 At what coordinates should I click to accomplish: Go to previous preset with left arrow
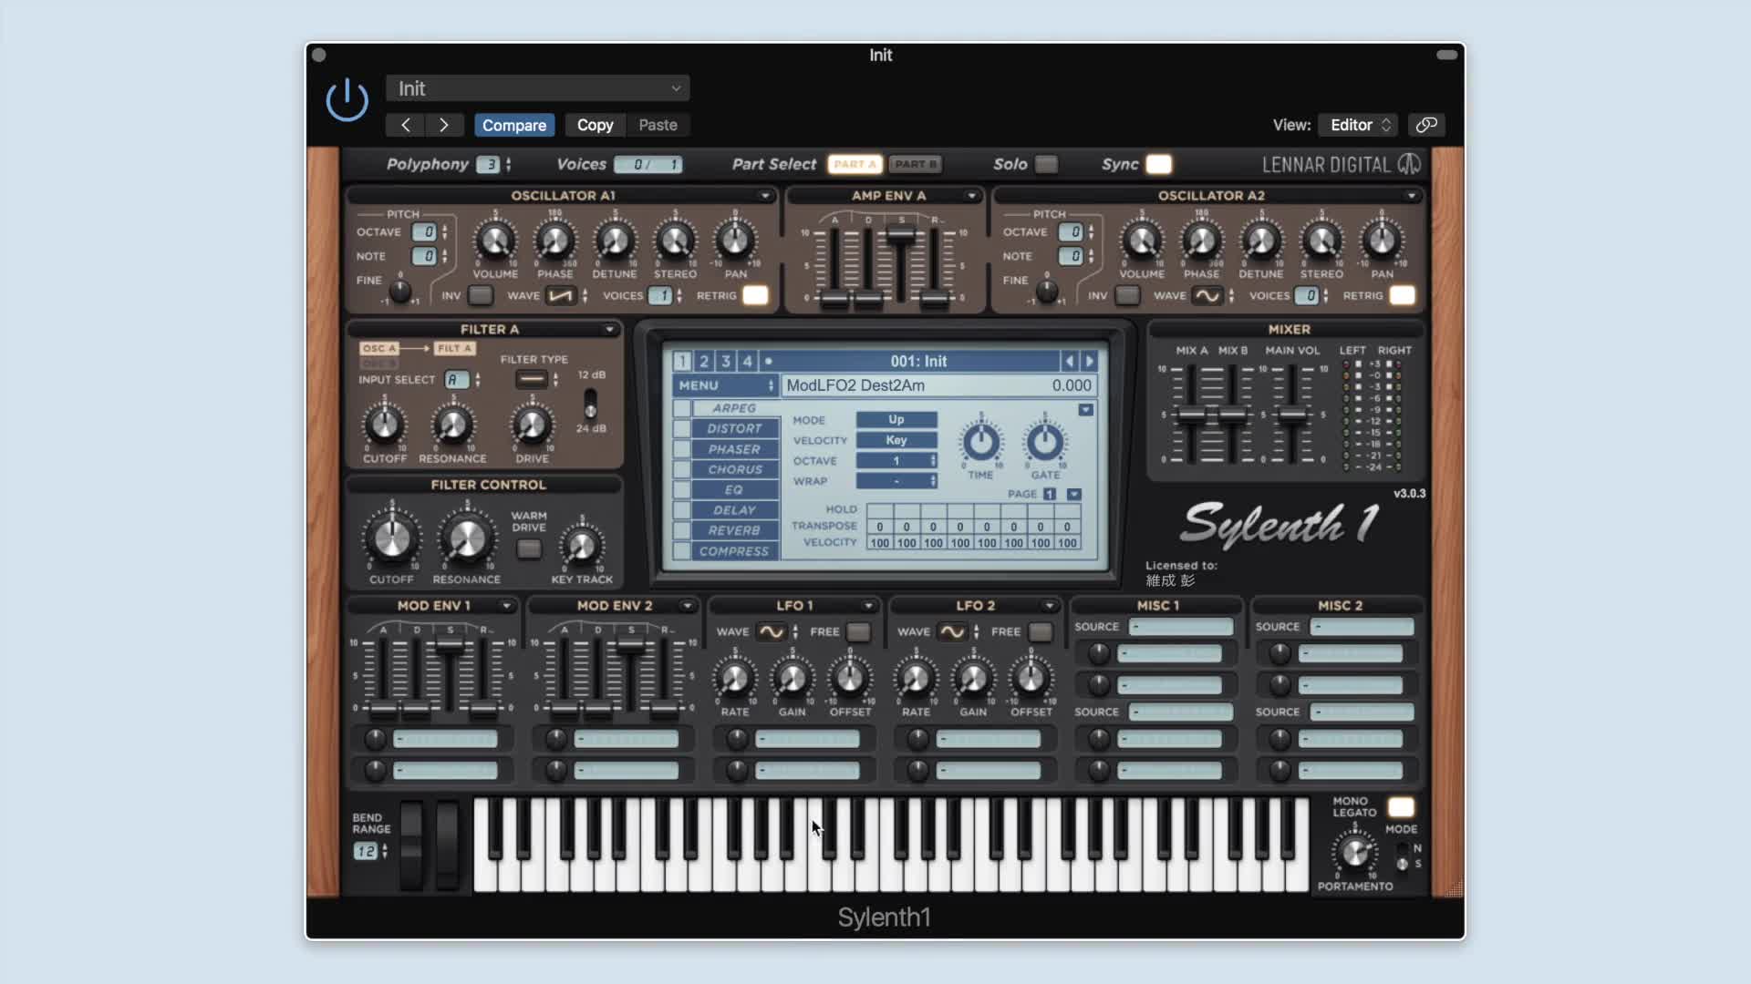[406, 125]
